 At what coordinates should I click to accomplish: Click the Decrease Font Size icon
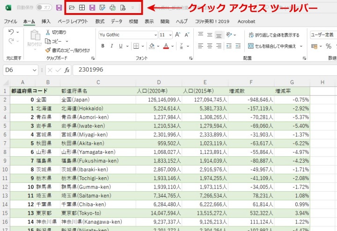[187, 35]
